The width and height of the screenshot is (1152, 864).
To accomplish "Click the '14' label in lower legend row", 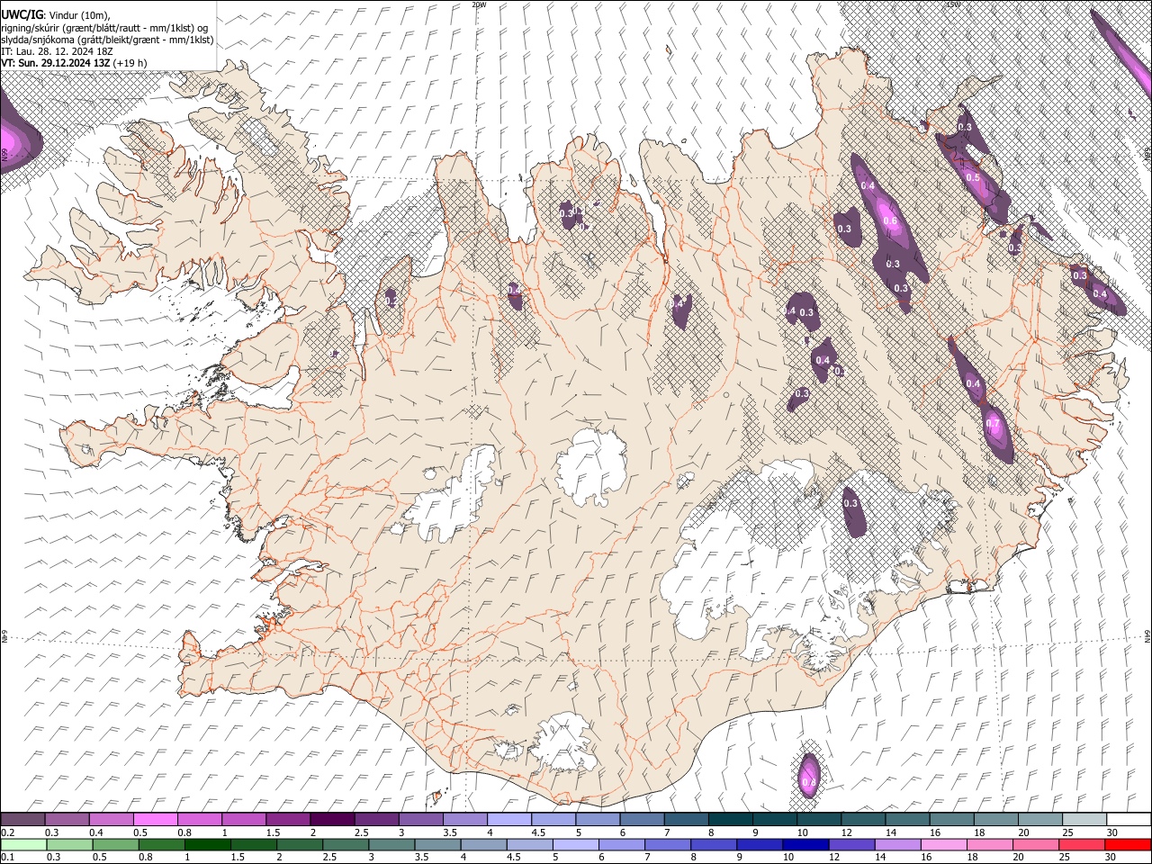I will (x=881, y=858).
